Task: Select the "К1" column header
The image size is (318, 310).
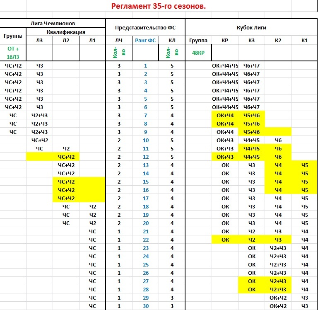Action: click(305, 40)
